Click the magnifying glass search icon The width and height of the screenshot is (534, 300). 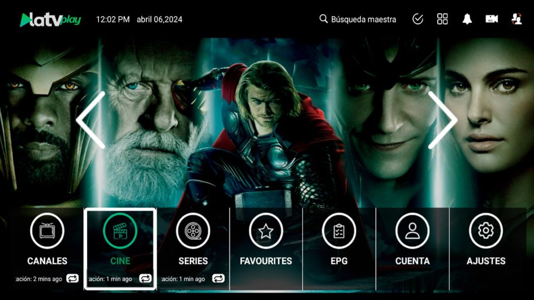point(323,19)
